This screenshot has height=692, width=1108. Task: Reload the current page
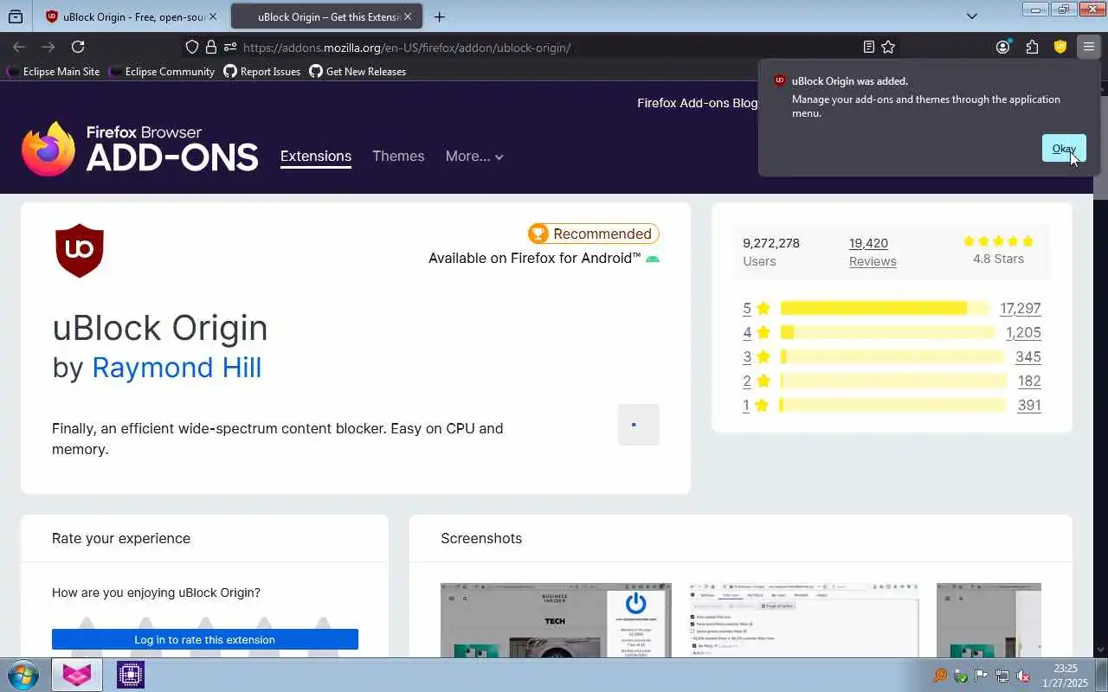(78, 47)
